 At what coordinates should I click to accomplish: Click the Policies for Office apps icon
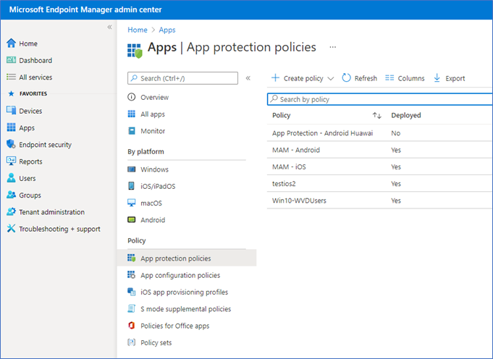132,326
